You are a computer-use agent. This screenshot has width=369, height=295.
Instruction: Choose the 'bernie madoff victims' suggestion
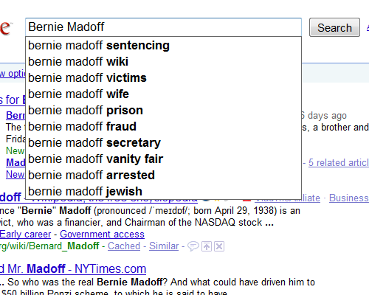(163, 78)
